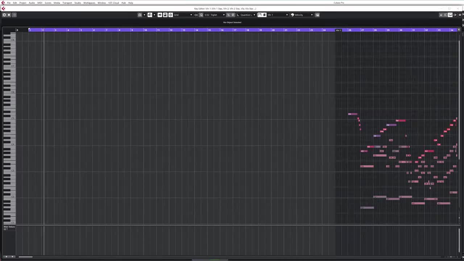This screenshot has height=261, width=464.
Task: Open the Hub menu
Action: click(x=124, y=3)
